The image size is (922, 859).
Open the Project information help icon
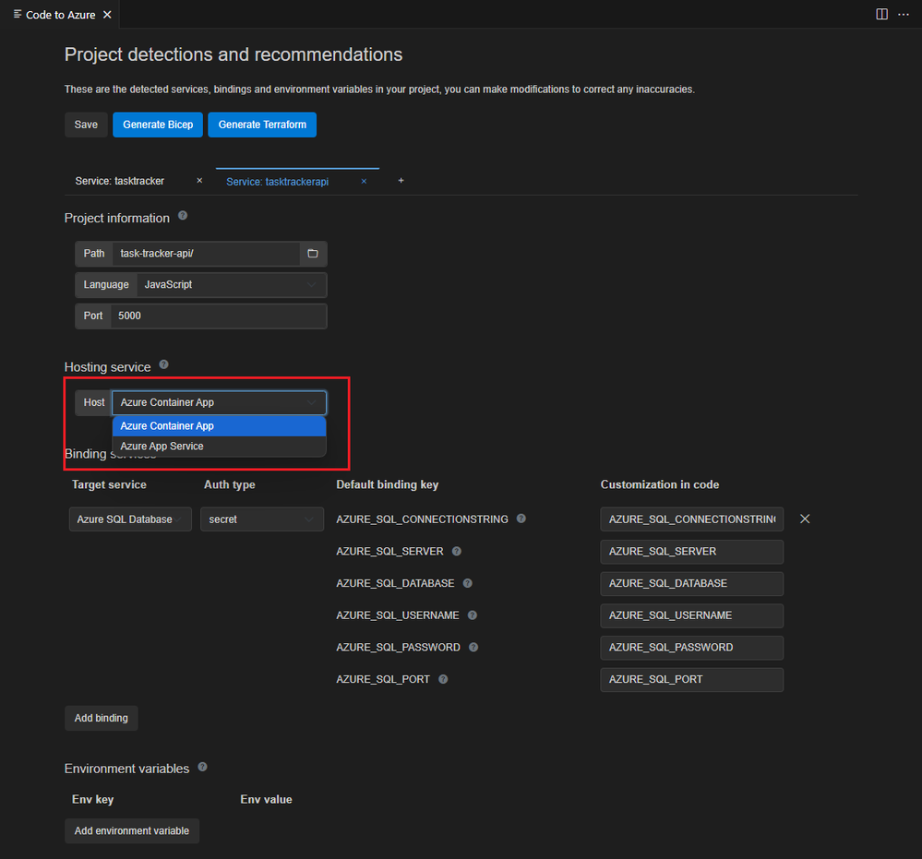[183, 216]
